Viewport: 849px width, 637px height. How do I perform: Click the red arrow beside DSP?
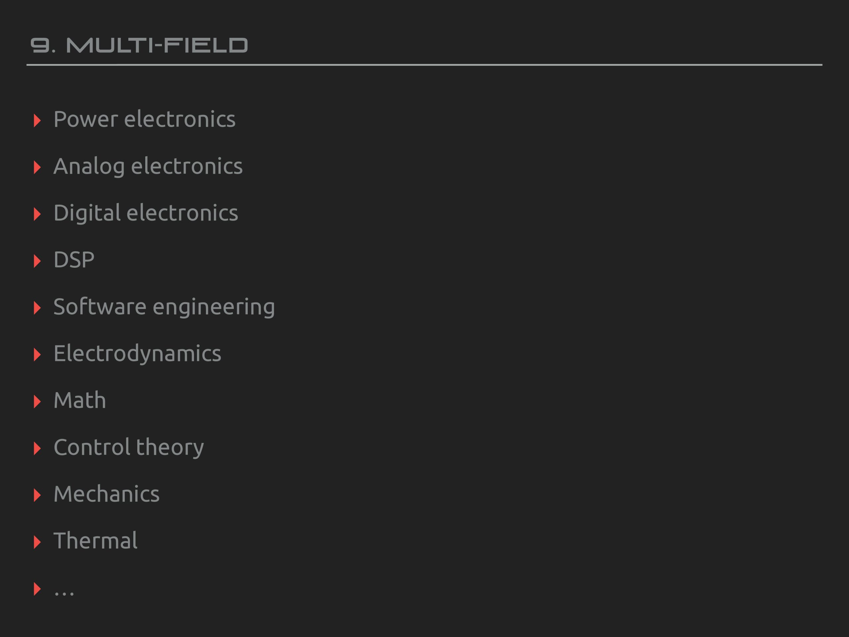pos(37,261)
